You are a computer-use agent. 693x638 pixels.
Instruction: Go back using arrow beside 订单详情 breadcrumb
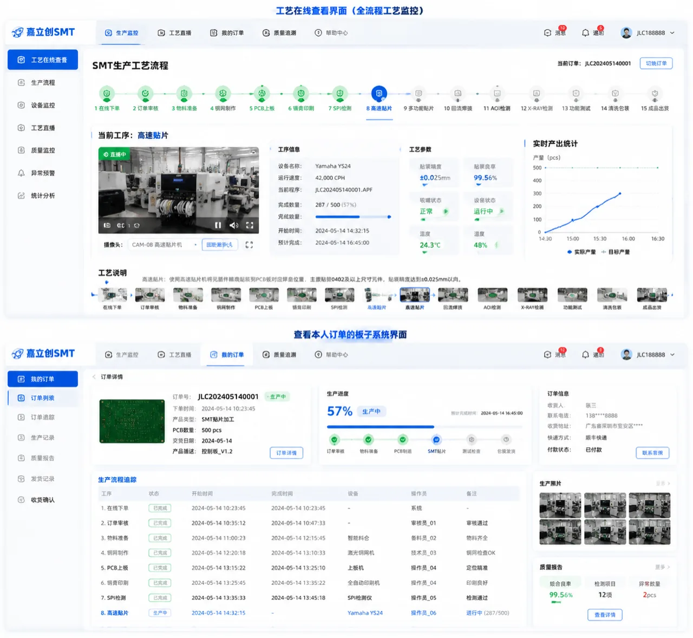94,377
